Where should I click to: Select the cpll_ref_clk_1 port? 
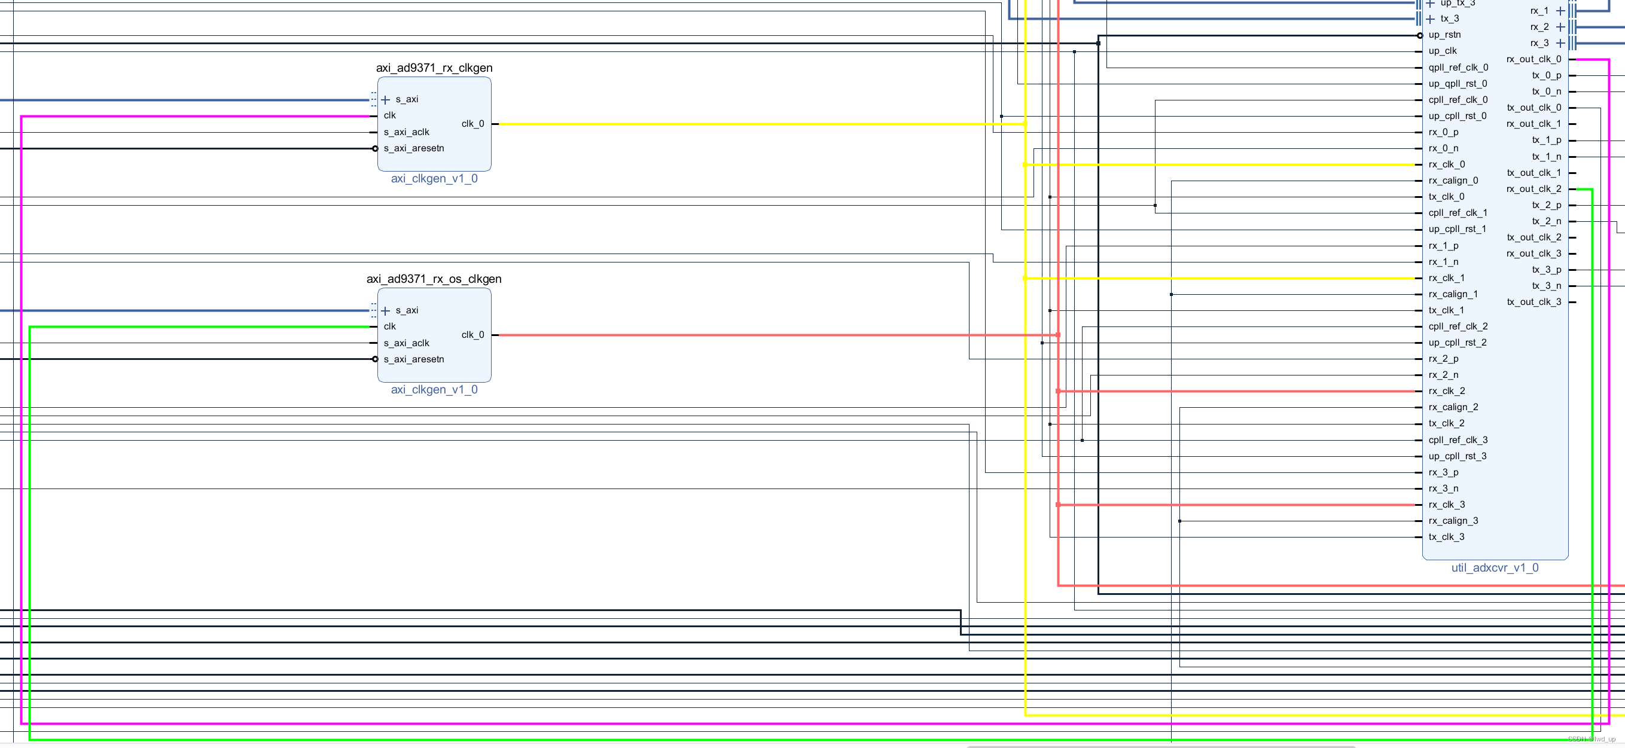point(1458,213)
